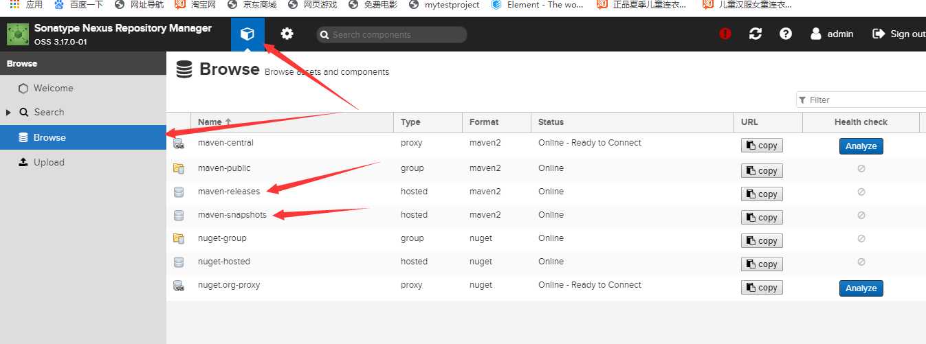Copy URL of nuget.org-proxy
This screenshot has width=926, height=344.
coord(762,288)
